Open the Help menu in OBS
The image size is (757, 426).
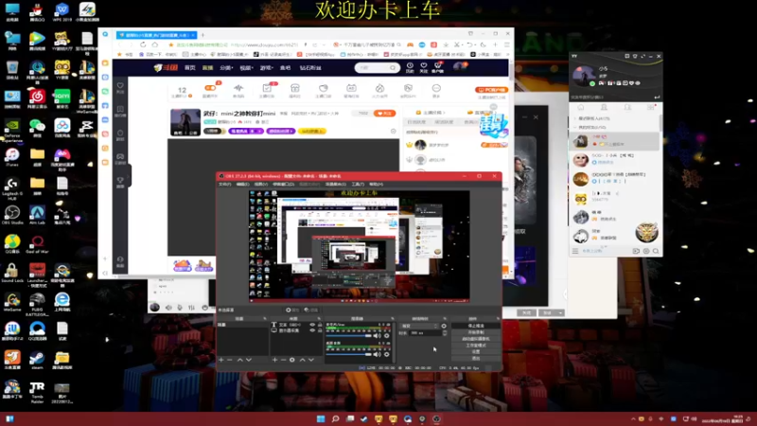coord(376,184)
